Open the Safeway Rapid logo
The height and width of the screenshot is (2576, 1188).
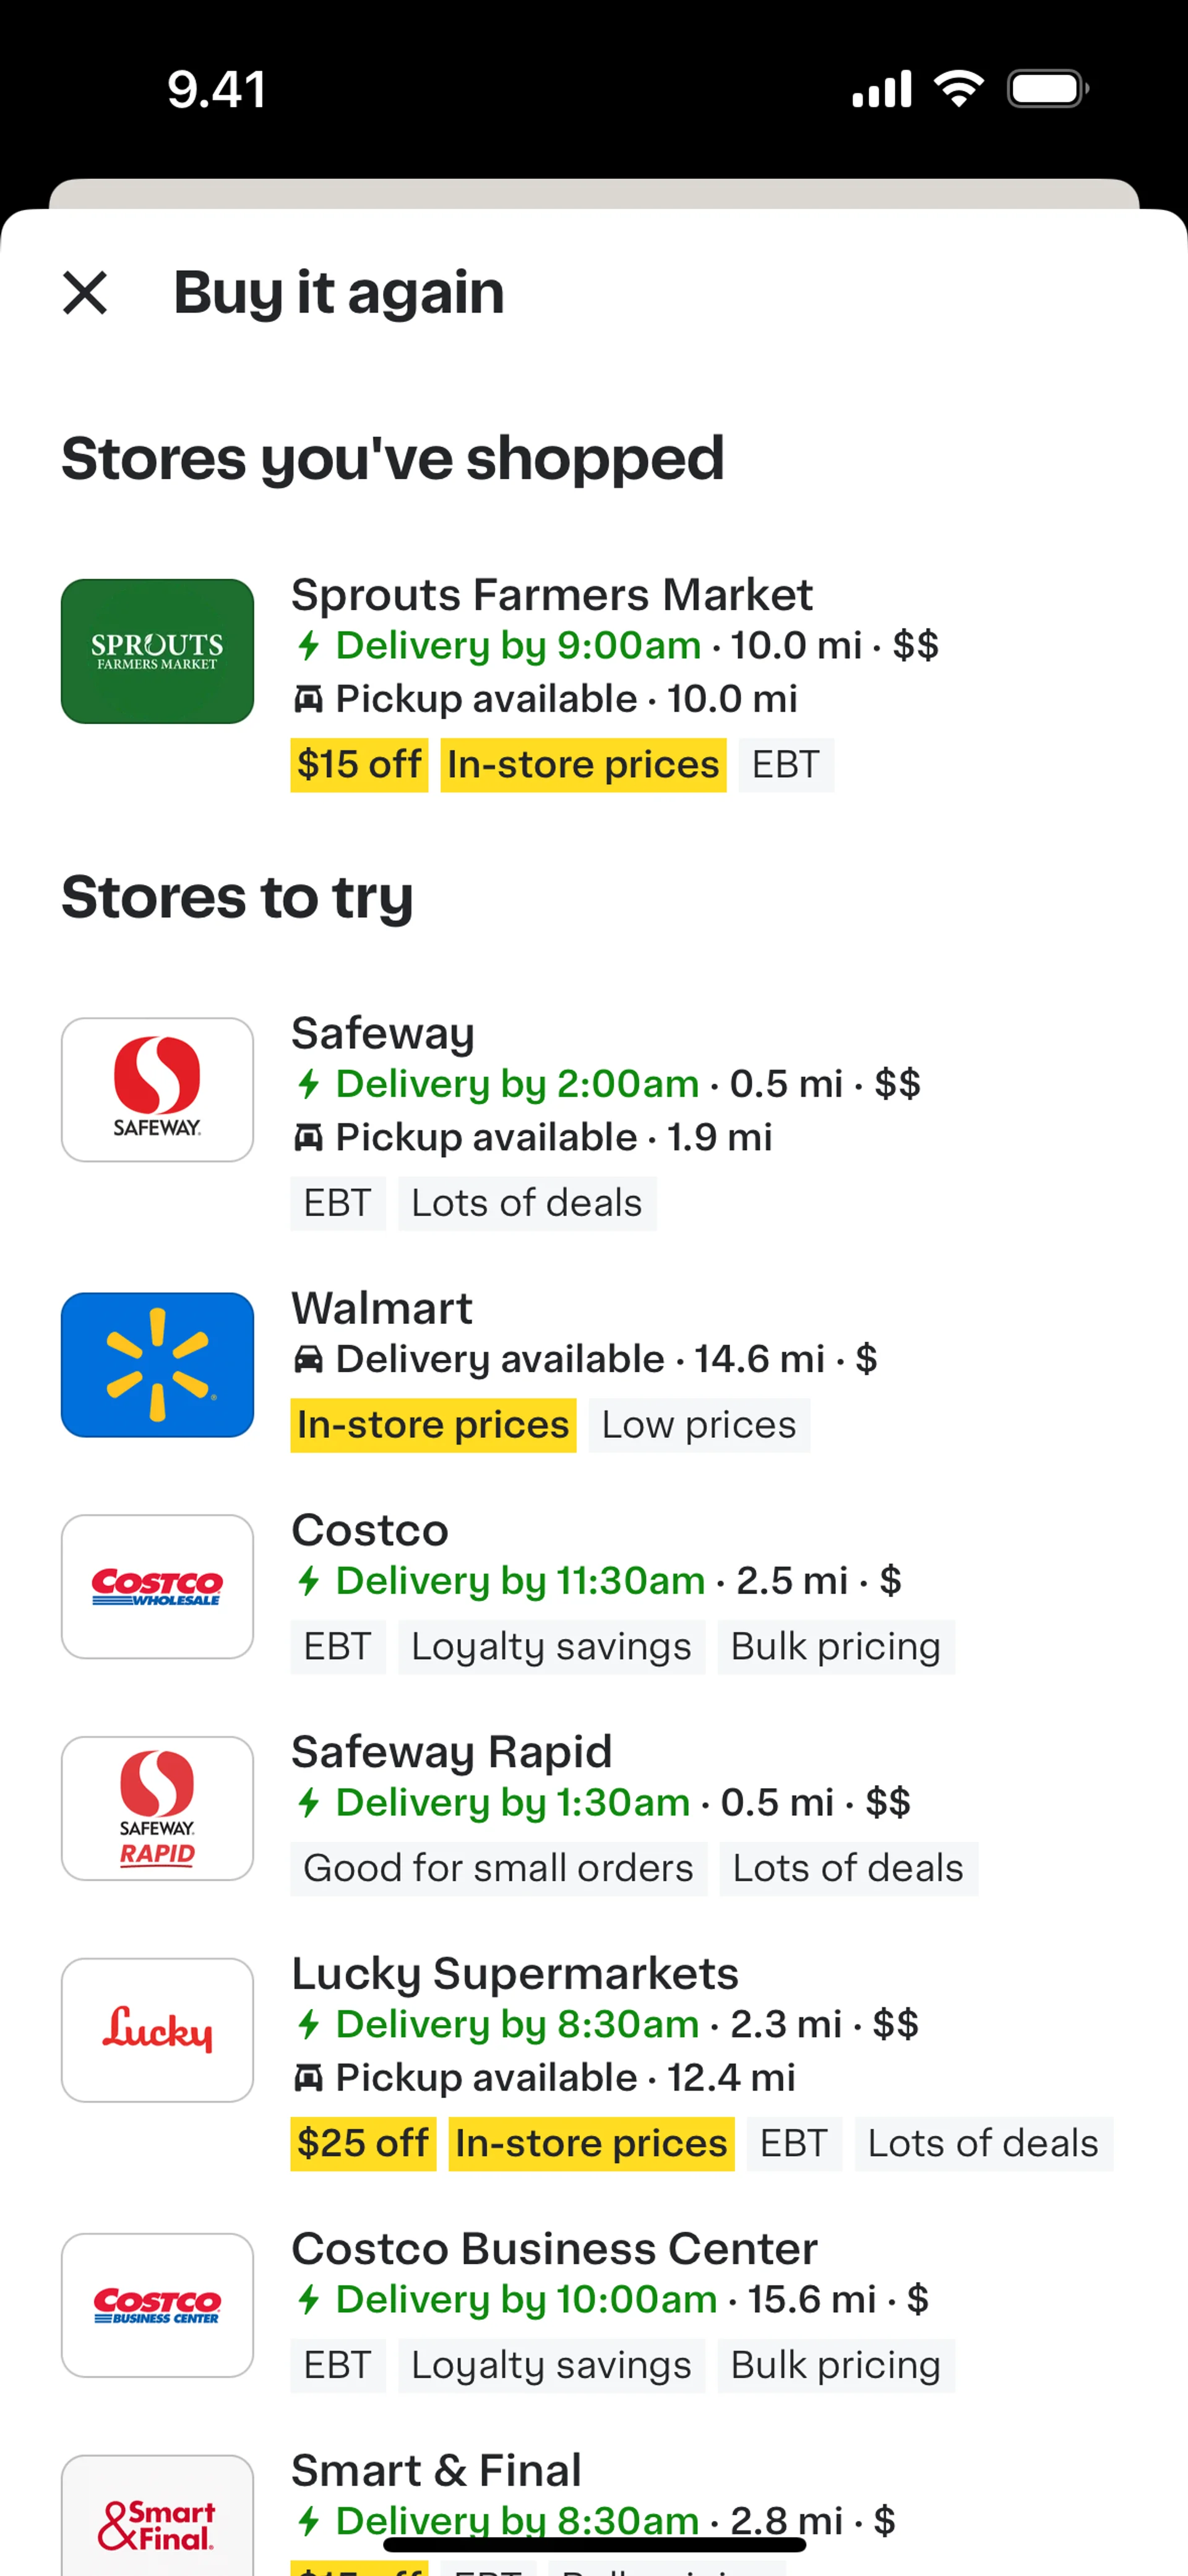click(x=157, y=1808)
